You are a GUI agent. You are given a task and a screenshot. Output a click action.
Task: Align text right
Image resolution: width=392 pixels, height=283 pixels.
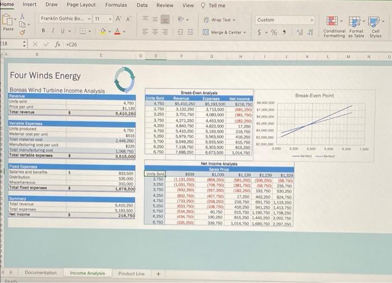(165, 32)
